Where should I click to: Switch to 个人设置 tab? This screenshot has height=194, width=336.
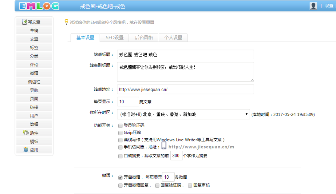point(173,38)
